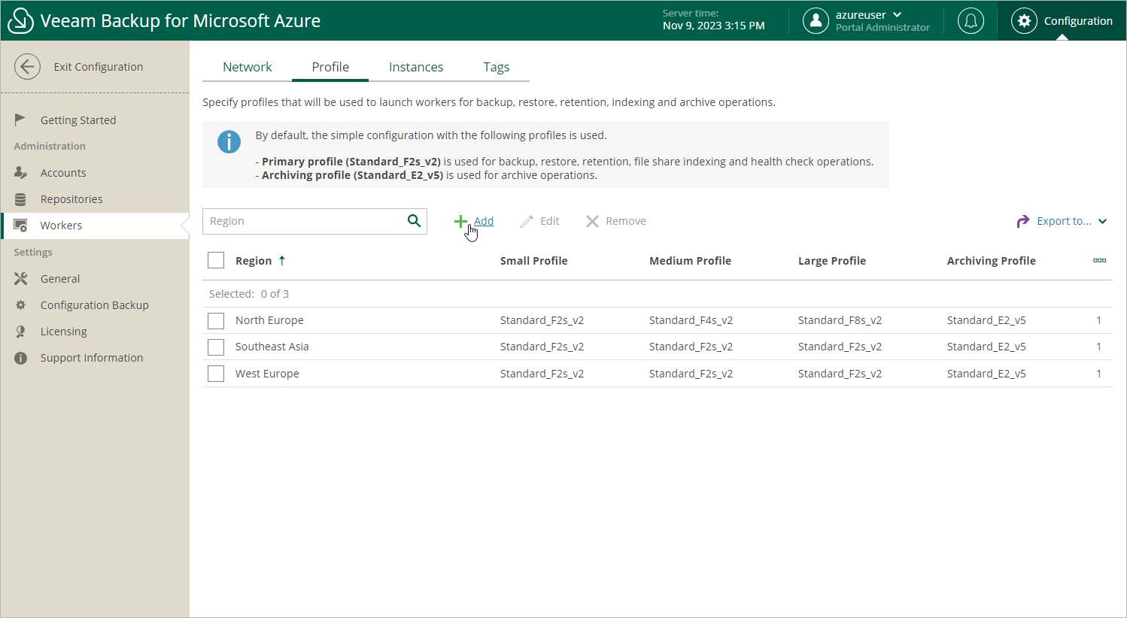1127x618 pixels.
Task: Click the Configuration Backup gear icon
Action: pyautogui.click(x=20, y=305)
